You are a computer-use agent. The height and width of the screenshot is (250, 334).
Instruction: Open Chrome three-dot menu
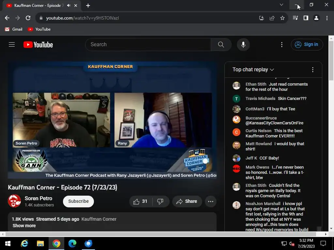[x=327, y=18]
